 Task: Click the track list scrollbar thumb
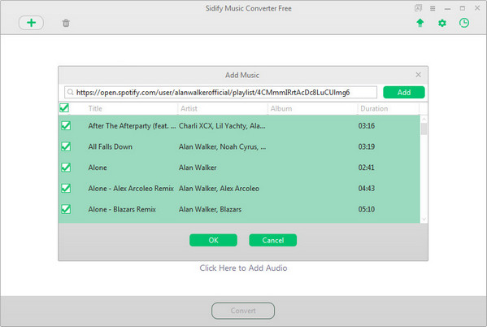click(x=424, y=129)
